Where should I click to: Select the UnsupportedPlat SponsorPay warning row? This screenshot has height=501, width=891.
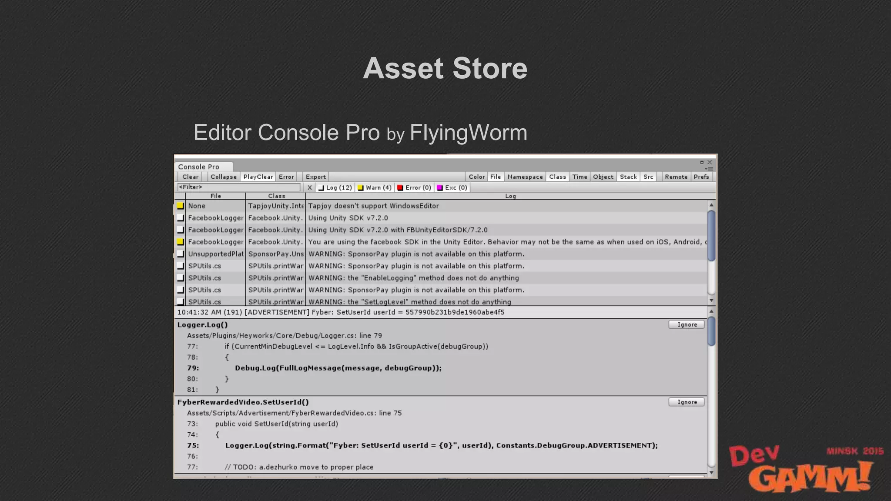441,254
